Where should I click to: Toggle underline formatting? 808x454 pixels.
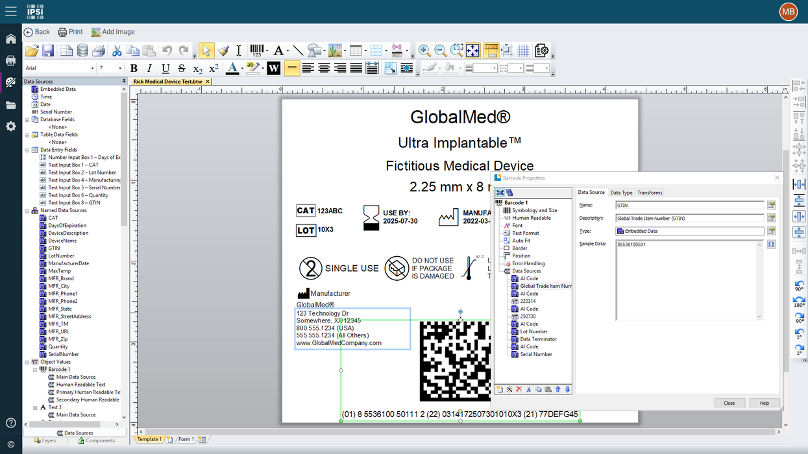pyautogui.click(x=165, y=68)
